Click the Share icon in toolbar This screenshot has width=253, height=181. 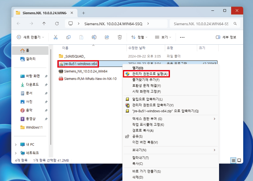coord(107,37)
